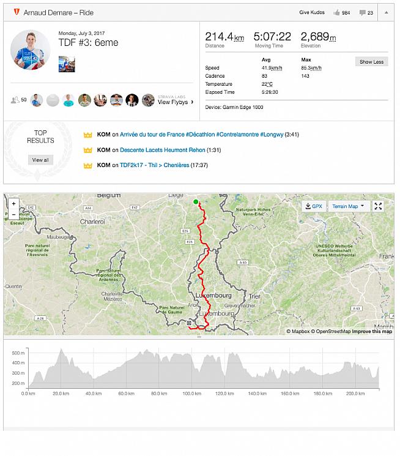Image resolution: width=400 pixels, height=456 pixels.
Task: Zoom in on the map
Action: (x=14, y=203)
